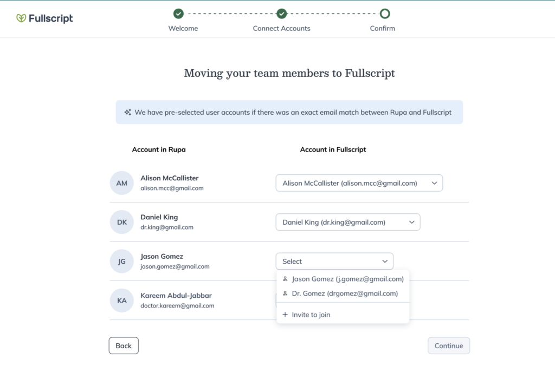
Task: Click the KA avatar for Kareem Abdul-Jabbar
Action: point(121,300)
